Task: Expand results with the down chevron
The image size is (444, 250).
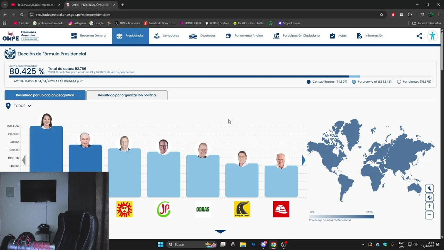Action: [x=220, y=232]
